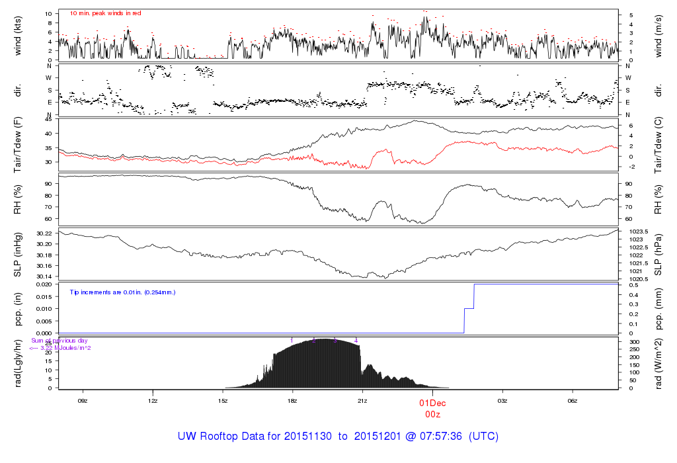
Task: Click the blue 'Tip increments are 0.01in.' annotation
Action: coord(122,292)
